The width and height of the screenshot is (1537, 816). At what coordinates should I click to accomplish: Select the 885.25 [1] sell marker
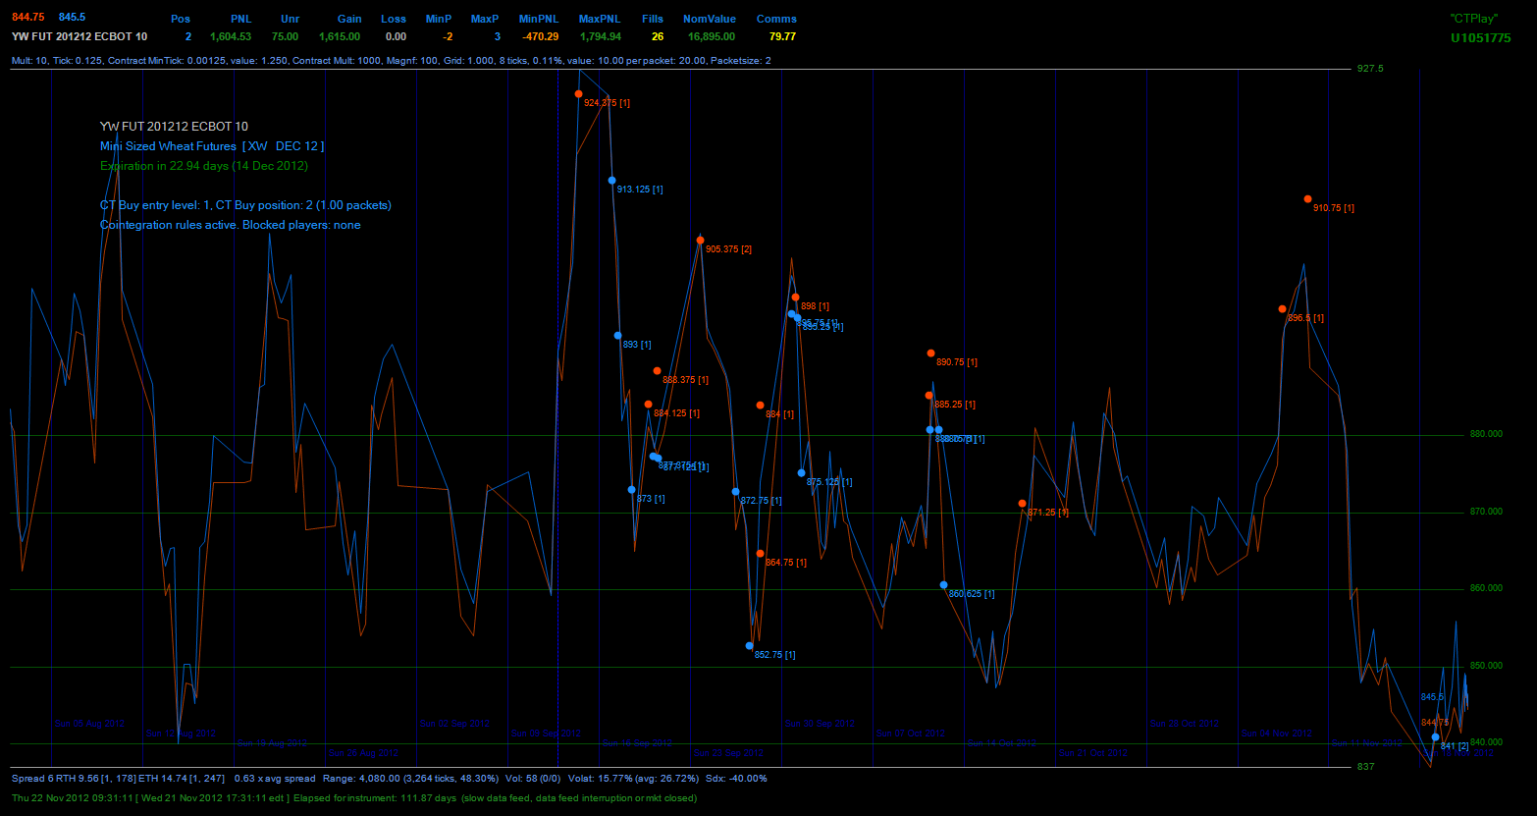click(928, 396)
